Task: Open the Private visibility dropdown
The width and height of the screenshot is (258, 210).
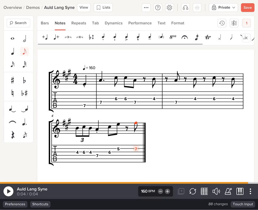Action: [x=223, y=7]
